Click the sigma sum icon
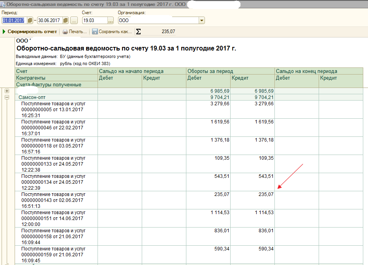The width and height of the screenshot is (368, 265). click(x=138, y=32)
